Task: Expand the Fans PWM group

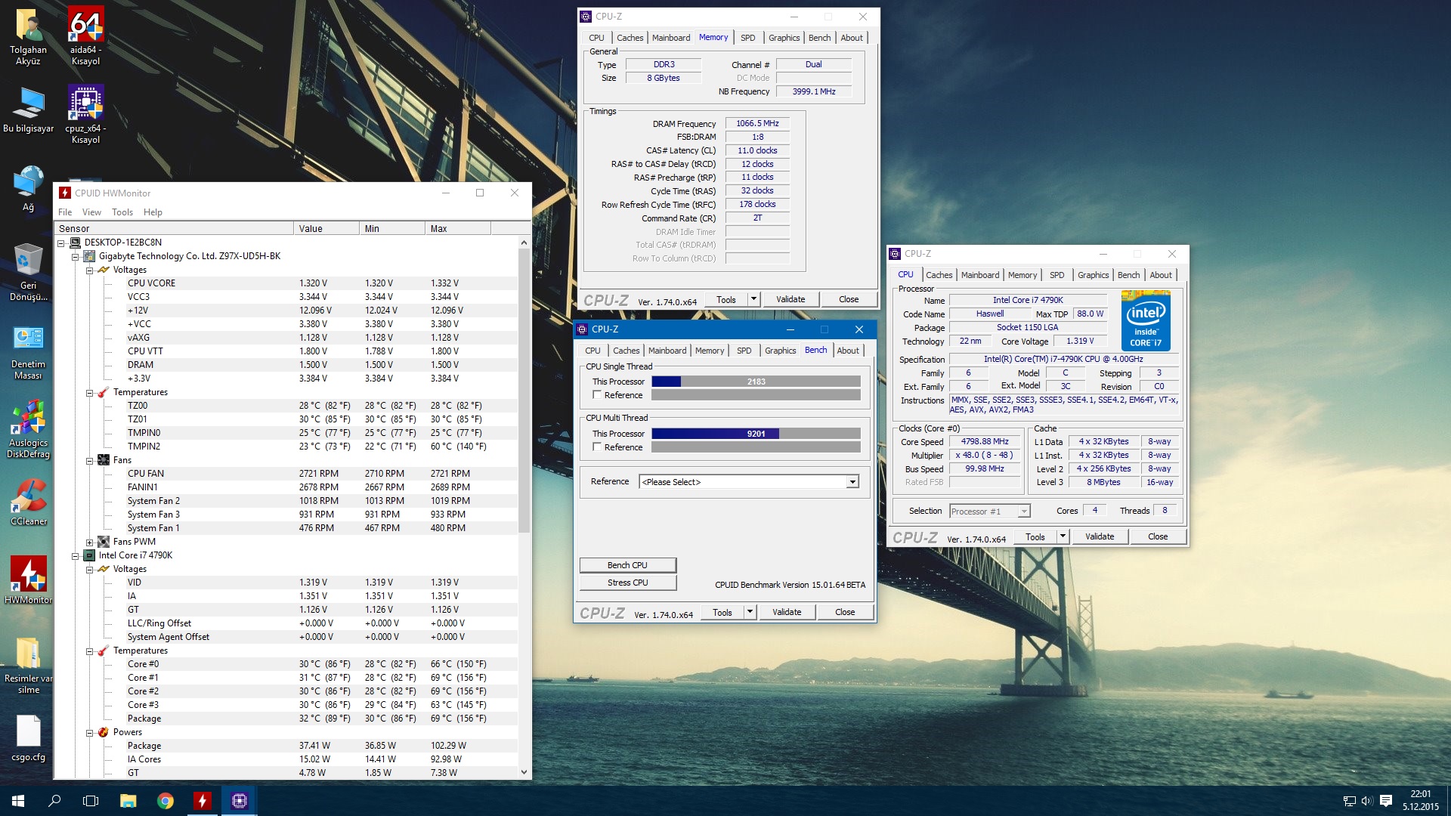Action: [x=89, y=542]
